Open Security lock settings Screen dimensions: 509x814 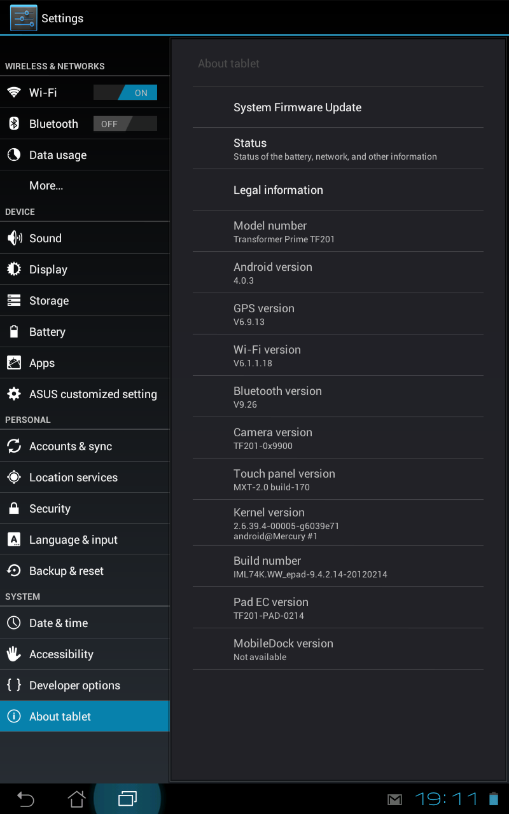pos(14,509)
